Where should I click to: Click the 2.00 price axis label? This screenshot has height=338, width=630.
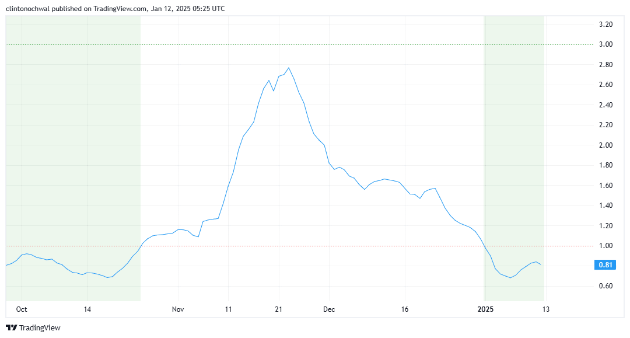[x=605, y=145]
